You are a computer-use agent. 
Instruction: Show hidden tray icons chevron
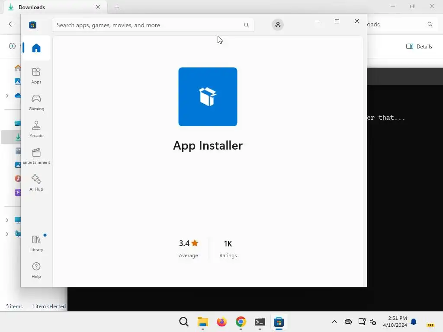click(334, 322)
